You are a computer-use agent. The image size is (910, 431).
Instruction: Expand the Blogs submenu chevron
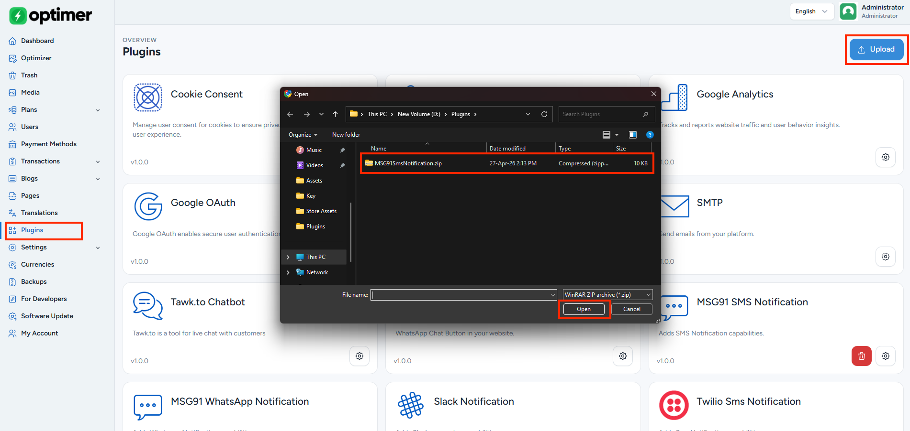coord(98,179)
